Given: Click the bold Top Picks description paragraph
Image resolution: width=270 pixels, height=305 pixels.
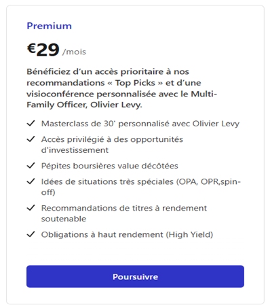Looking at the screenshot, I should [x=122, y=88].
